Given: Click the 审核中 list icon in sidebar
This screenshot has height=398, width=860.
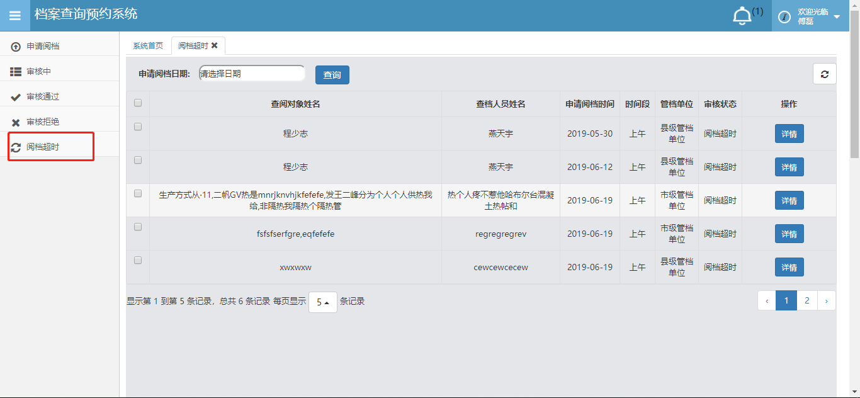Looking at the screenshot, I should (16, 72).
